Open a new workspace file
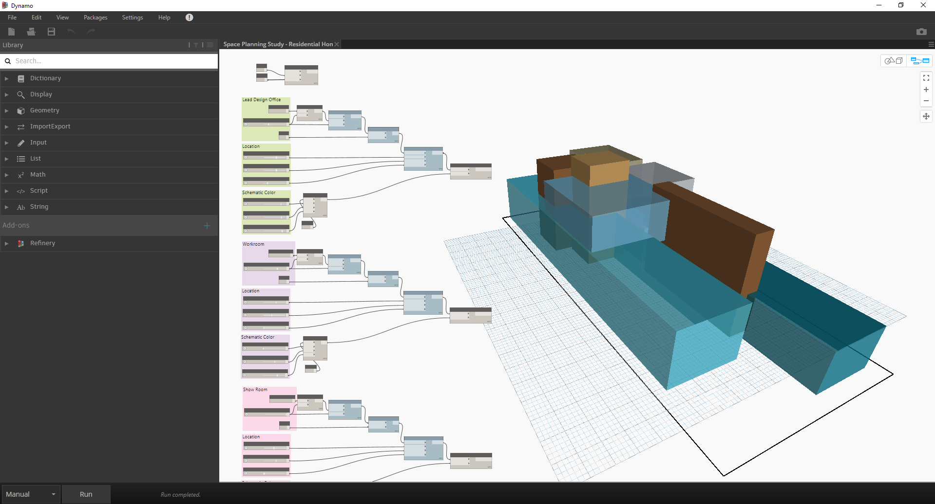This screenshot has width=935, height=504. tap(11, 31)
